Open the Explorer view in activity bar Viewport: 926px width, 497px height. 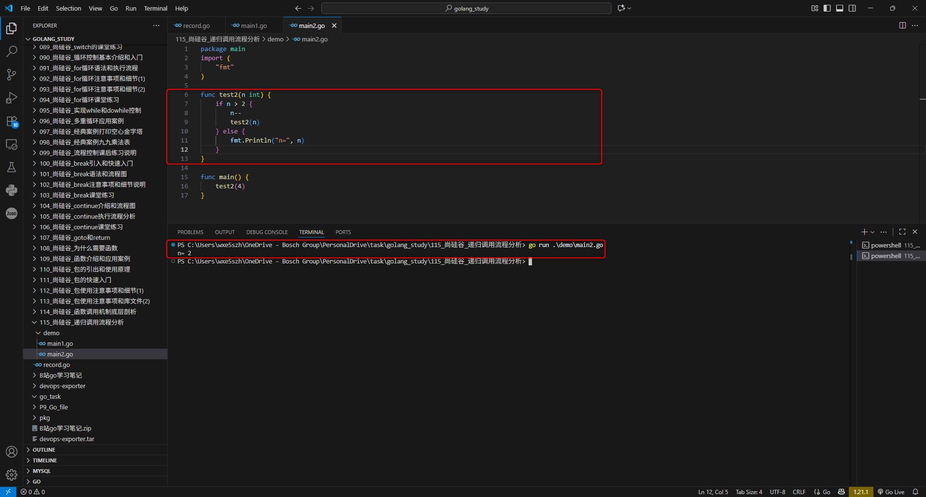click(12, 28)
